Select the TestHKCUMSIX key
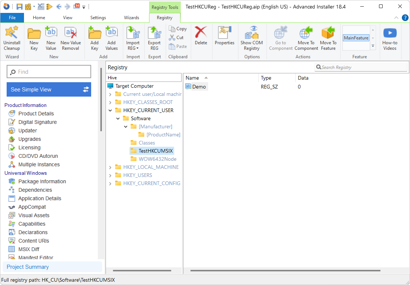Image resolution: width=410 pixels, height=285 pixels. [x=152, y=151]
